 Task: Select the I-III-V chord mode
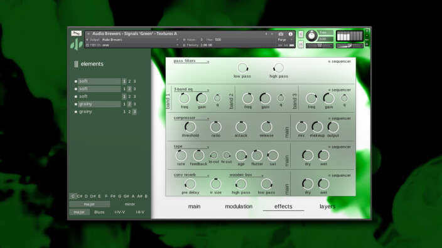(140, 212)
